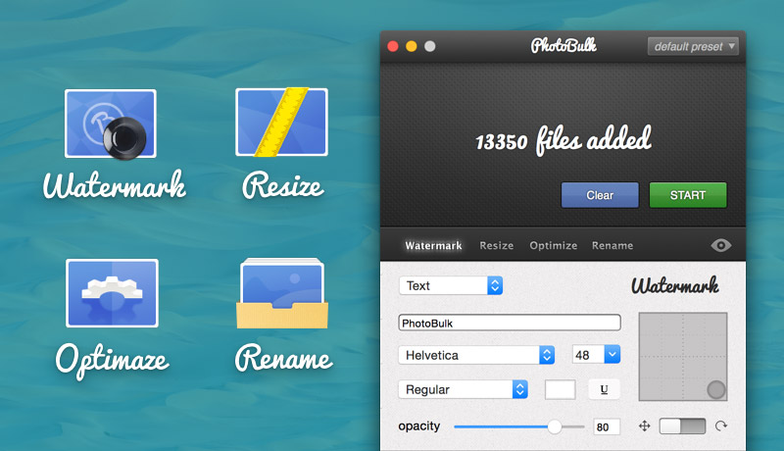Click the opacity slider handle
This screenshot has height=451, width=784.
point(554,426)
